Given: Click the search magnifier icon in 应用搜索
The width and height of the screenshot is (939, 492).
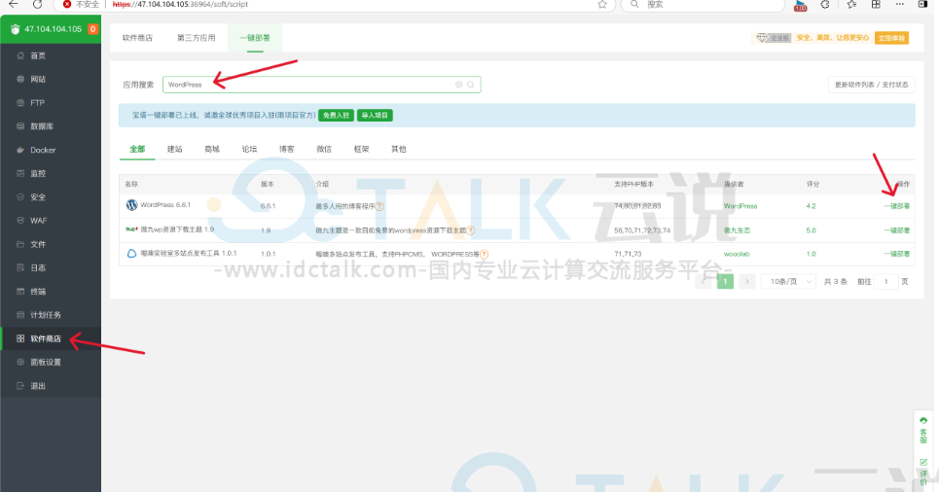Looking at the screenshot, I should pyautogui.click(x=471, y=85).
